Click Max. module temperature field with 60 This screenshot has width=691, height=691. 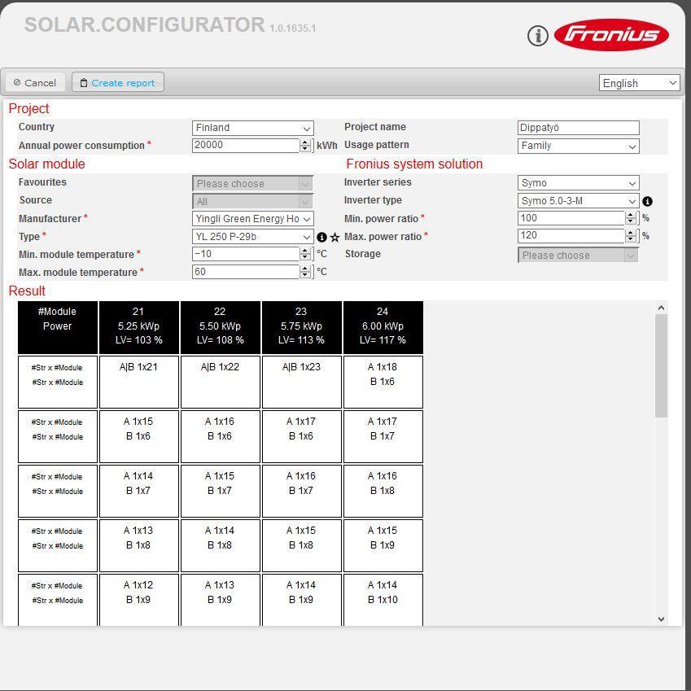pyautogui.click(x=246, y=272)
